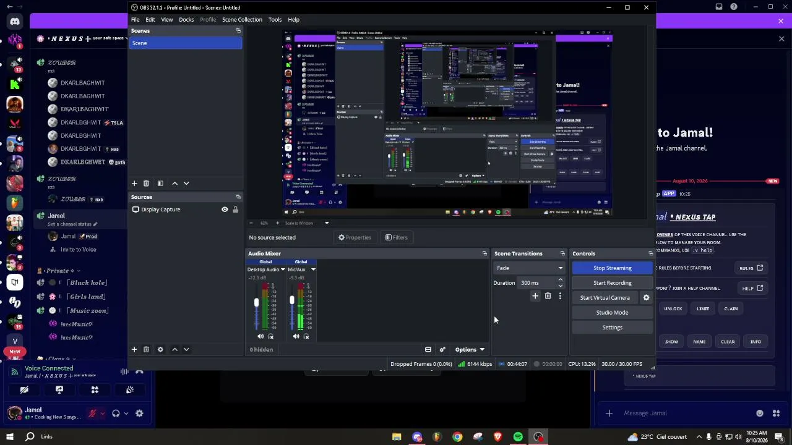The image size is (792, 445).
Task: Disconnect from Discord voice channel
Action: coord(139,371)
